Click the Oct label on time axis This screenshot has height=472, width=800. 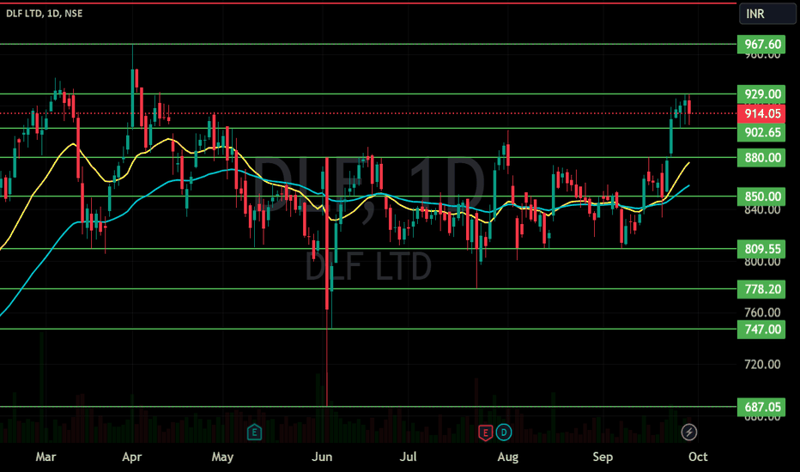(x=698, y=457)
